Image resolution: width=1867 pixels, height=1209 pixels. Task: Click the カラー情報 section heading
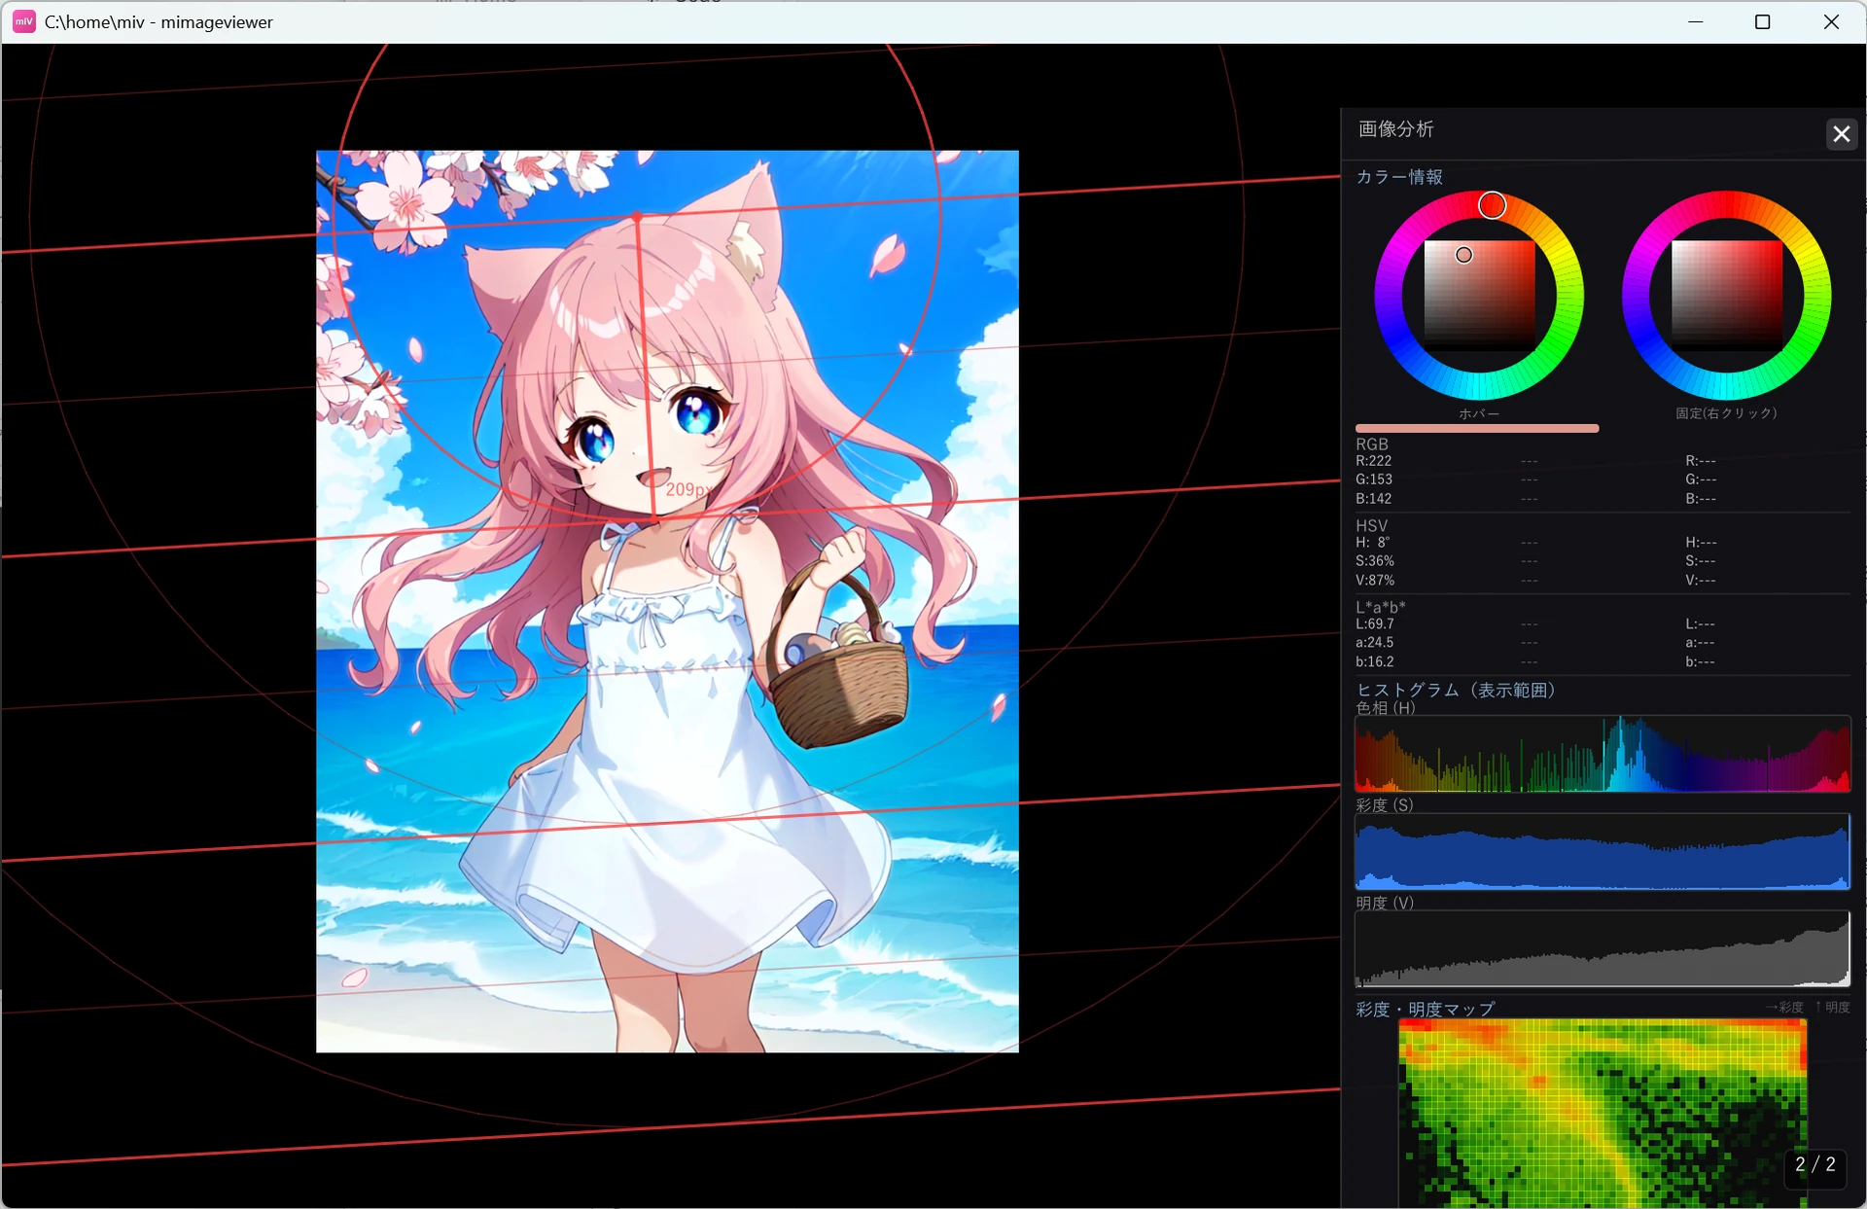point(1399,177)
